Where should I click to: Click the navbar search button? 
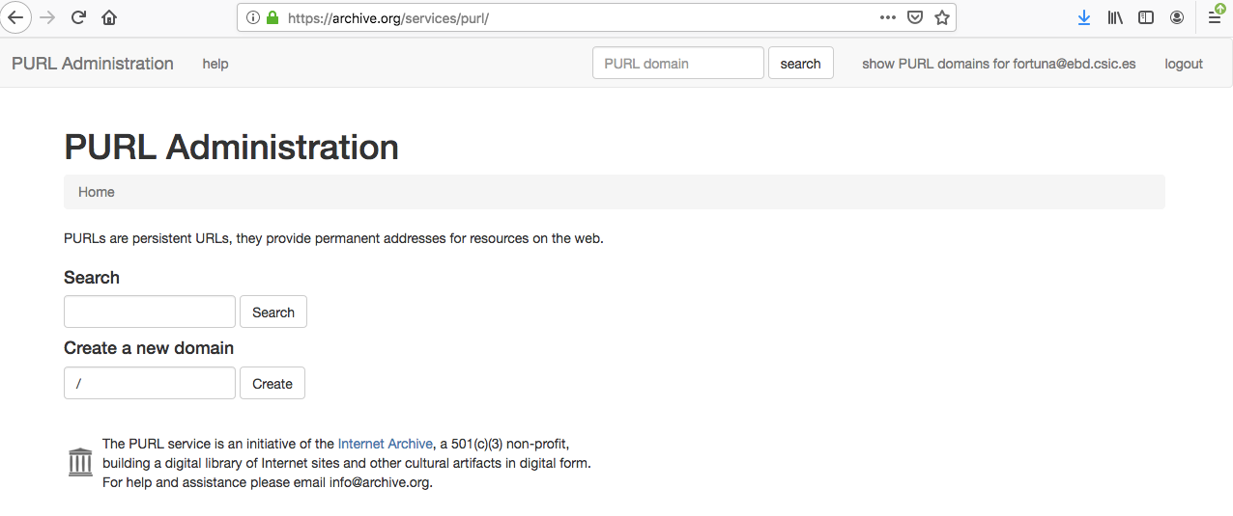[801, 64]
